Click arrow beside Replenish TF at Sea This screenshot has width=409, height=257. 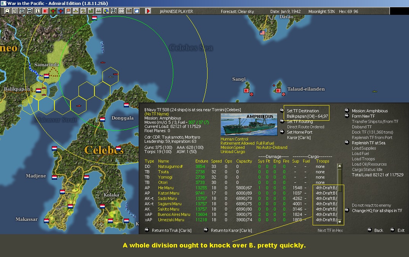[x=347, y=142]
